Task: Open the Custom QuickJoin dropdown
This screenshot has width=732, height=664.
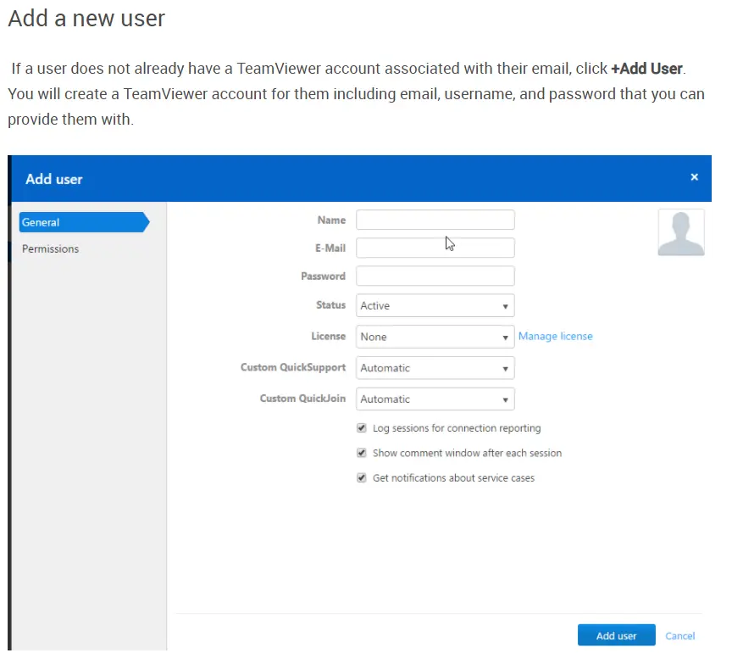Action: (x=435, y=399)
